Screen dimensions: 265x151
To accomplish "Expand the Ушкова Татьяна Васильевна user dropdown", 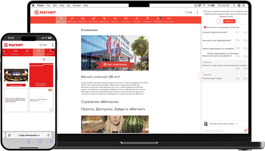I will [237, 124].
